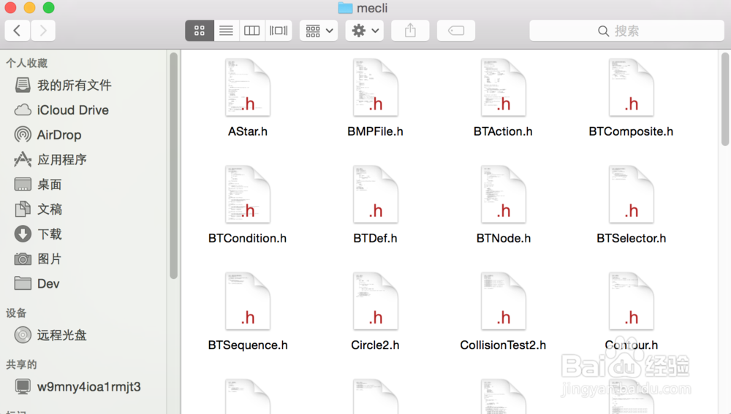Switch to icon view mode

click(200, 31)
